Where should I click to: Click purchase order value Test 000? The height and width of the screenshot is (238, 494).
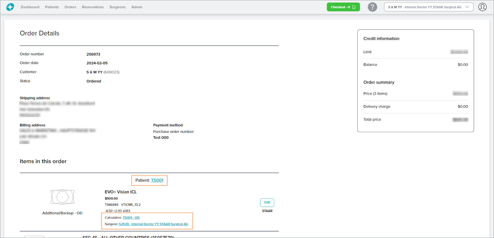tap(161, 138)
